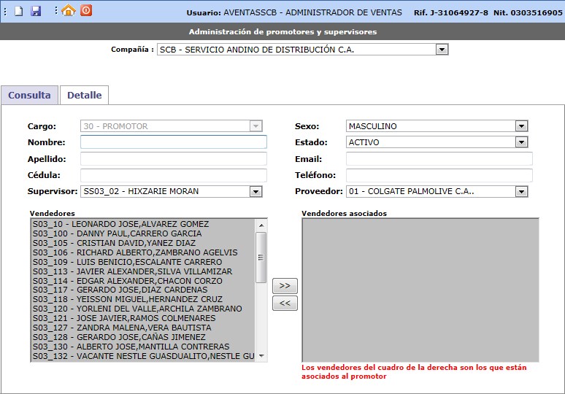Viewport: 565px width, 394px height.
Task: Focus the Cédula input field
Action: 173,175
